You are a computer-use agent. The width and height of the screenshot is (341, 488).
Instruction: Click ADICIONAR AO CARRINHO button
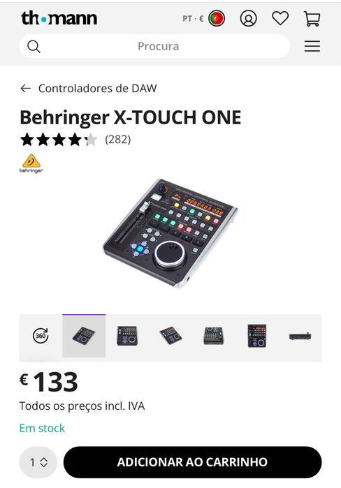192,462
